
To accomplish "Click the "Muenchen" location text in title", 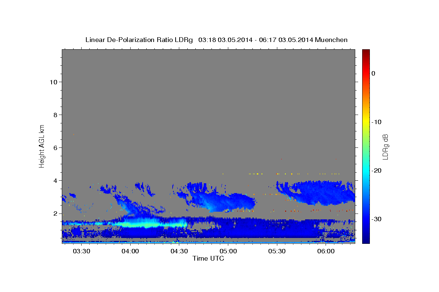I will [x=331, y=40].
